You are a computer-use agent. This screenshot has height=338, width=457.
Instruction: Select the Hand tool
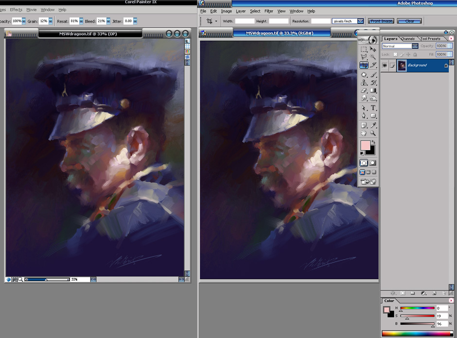tap(364, 134)
